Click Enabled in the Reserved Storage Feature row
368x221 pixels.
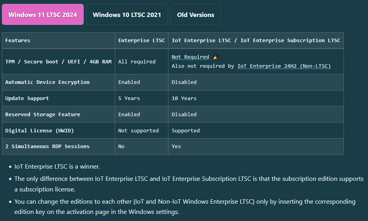[142, 114]
